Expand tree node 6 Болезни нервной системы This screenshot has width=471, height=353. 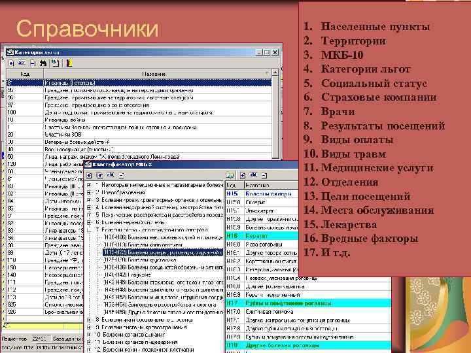point(89,223)
